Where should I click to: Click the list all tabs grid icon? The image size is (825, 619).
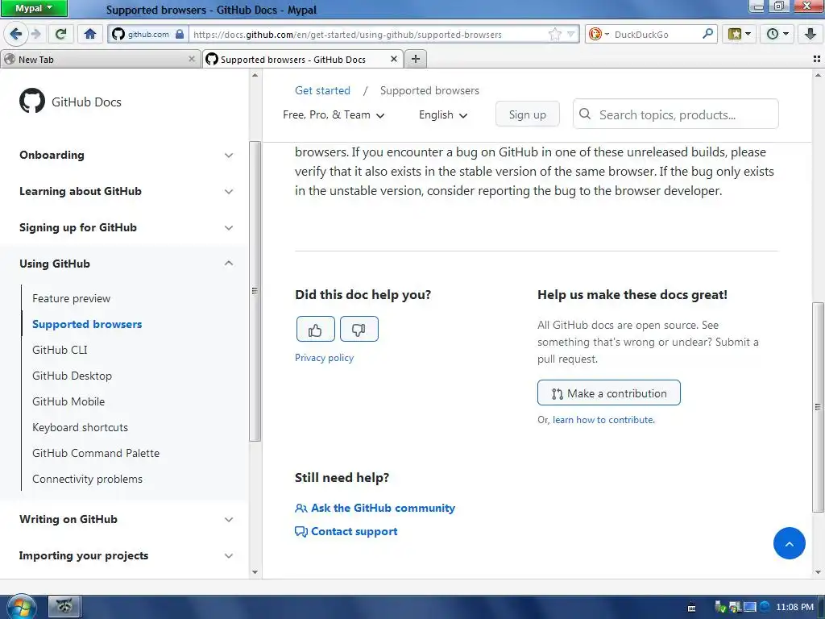[x=817, y=59]
